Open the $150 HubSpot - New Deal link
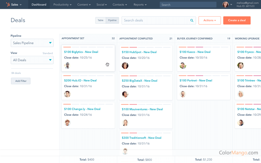 (139, 52)
